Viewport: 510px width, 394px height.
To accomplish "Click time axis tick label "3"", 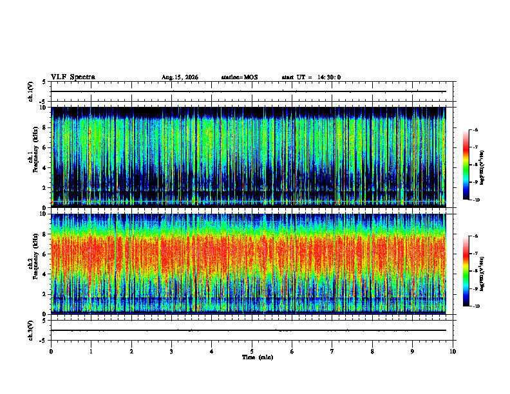I will pyautogui.click(x=171, y=352).
